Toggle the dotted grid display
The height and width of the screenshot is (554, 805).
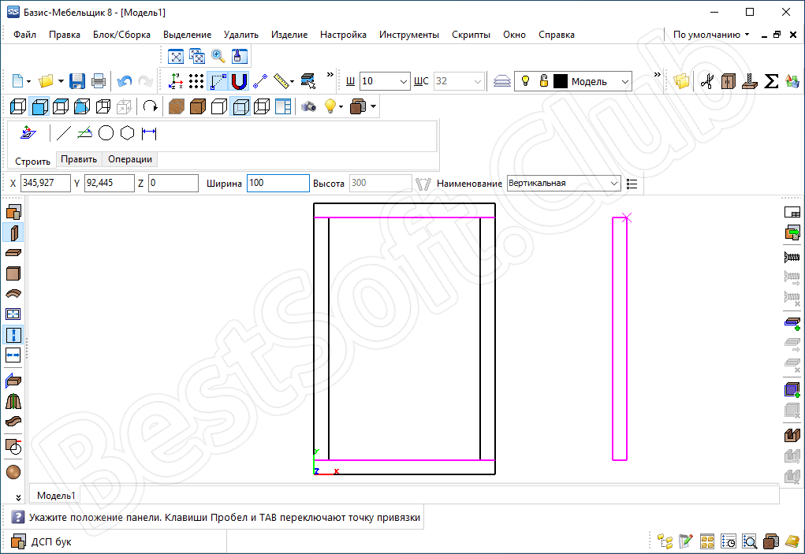(x=196, y=81)
